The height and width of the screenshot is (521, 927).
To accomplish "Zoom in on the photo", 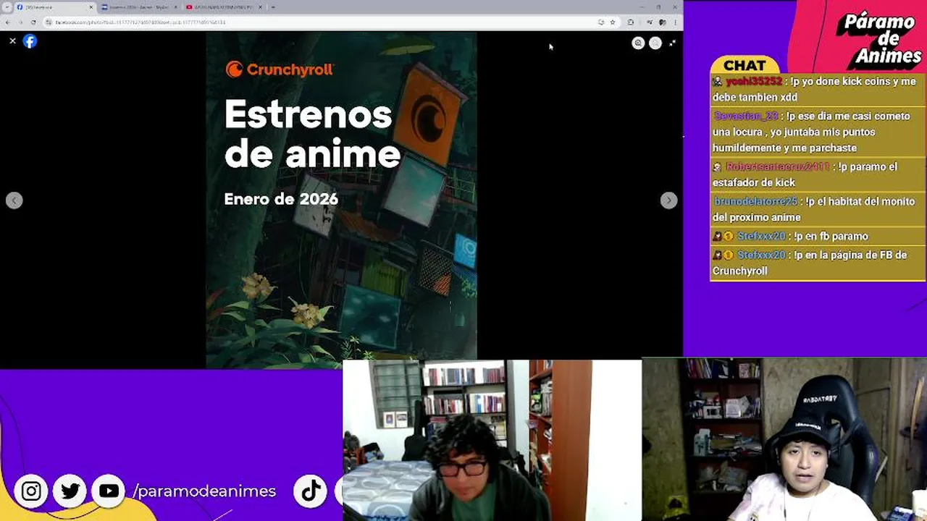I will (638, 43).
